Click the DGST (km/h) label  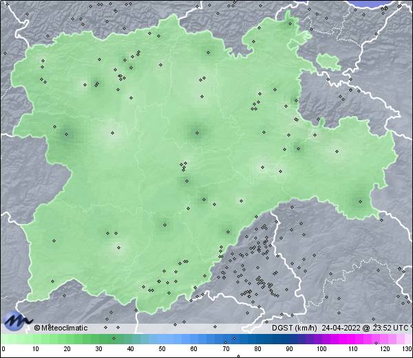tap(295, 328)
